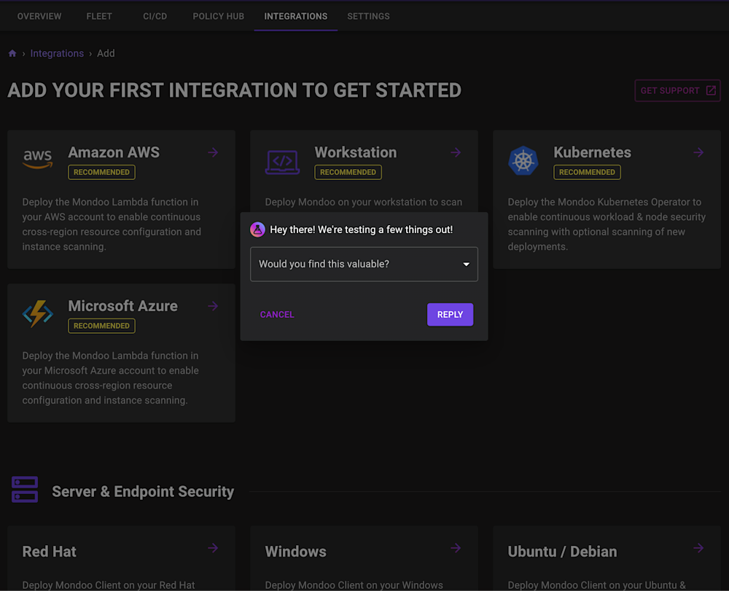Click the arrow on Microsoft Azure card
Viewport: 729px width, 591px height.
click(x=213, y=306)
